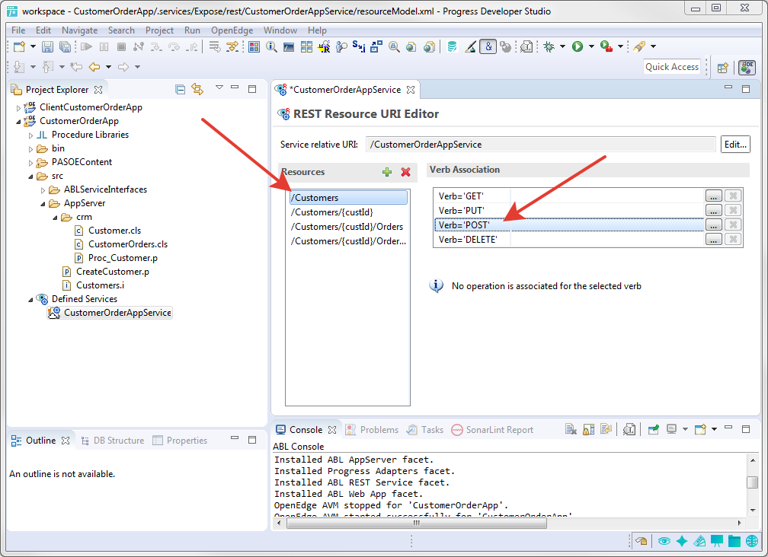This screenshot has height=557, width=768.
Task: Click the Service relative URI field
Action: click(540, 145)
